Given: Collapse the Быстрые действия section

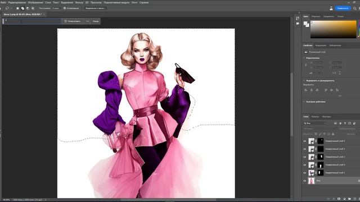Looking at the screenshot, I should tap(304, 102).
